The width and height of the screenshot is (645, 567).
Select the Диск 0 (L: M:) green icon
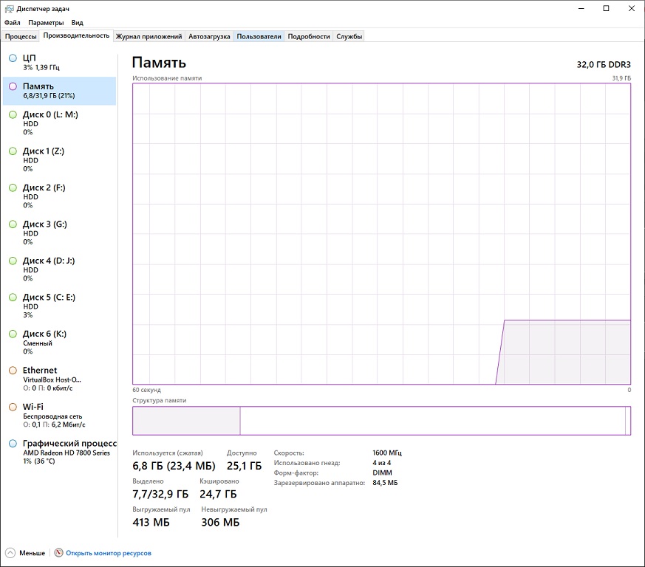13,114
